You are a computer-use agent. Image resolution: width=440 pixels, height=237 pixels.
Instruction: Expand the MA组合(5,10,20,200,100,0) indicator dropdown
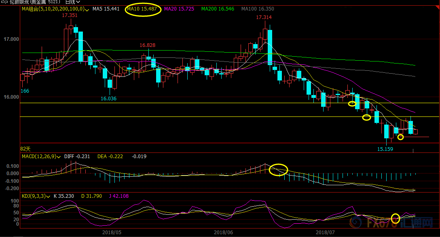[x=87, y=9]
